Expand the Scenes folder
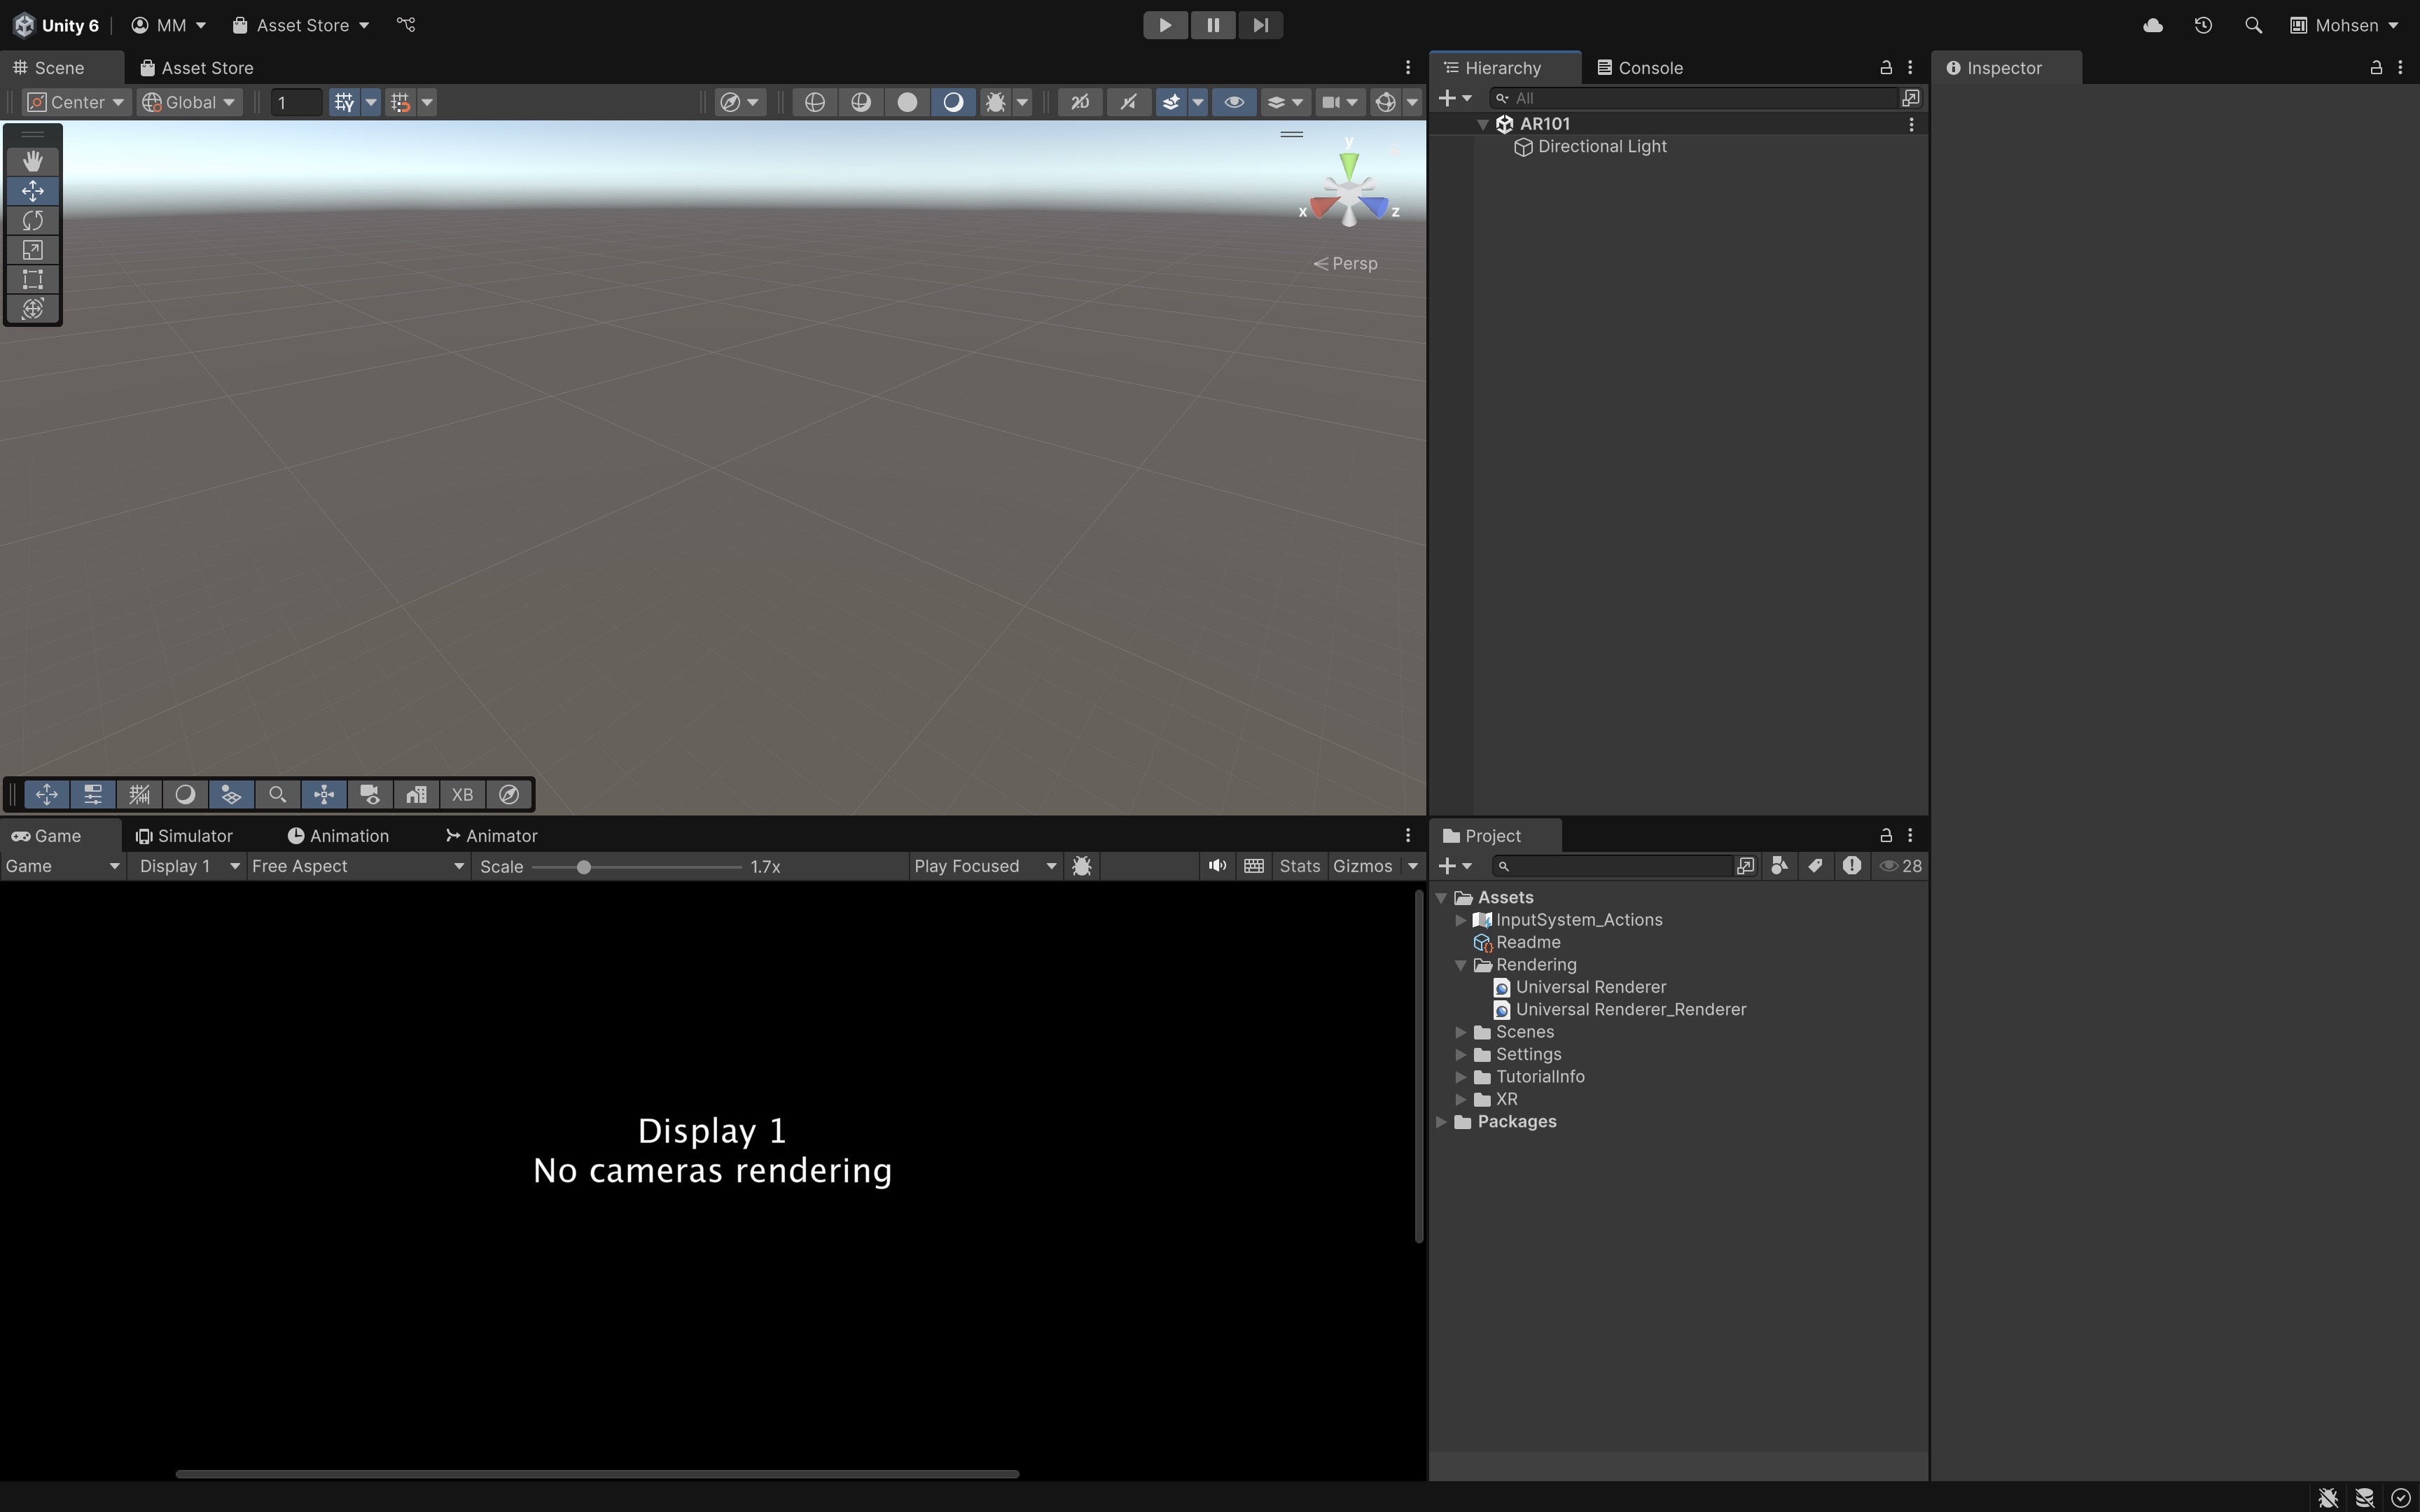 1461,1032
